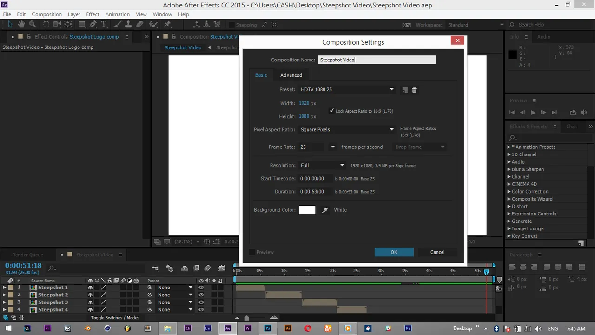Hide the Steepshot 3 layer eye
The image size is (595, 335).
click(201, 302)
